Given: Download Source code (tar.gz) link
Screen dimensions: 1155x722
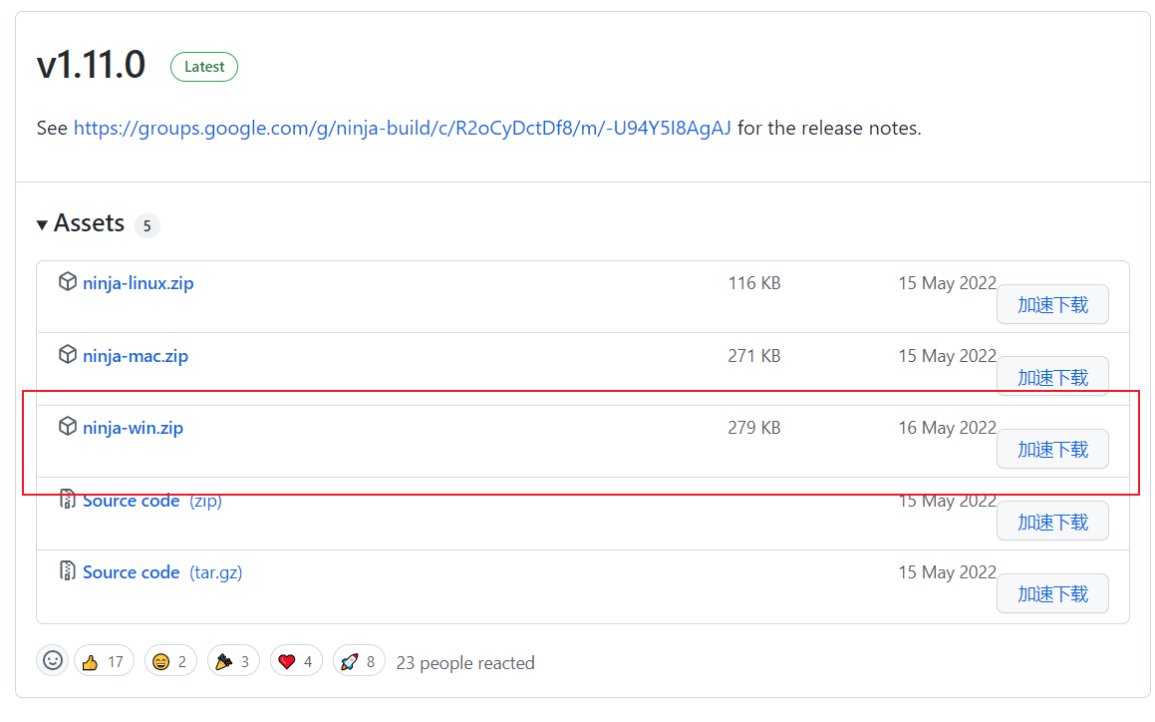Looking at the screenshot, I should point(162,572).
